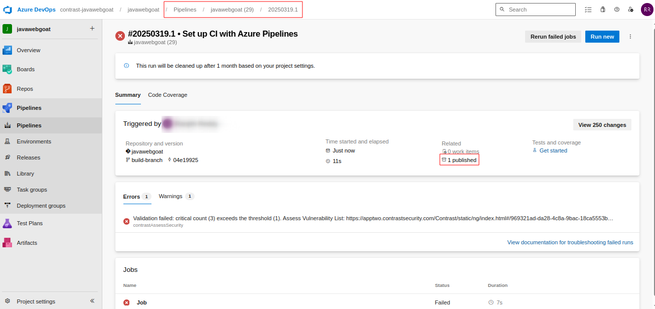The image size is (655, 309).
Task: Click the Rerun failed jobs button
Action: [x=553, y=37]
